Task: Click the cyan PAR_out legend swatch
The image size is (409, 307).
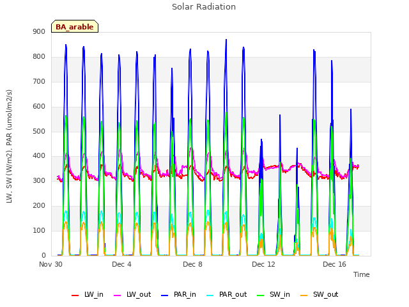Action: point(210,295)
